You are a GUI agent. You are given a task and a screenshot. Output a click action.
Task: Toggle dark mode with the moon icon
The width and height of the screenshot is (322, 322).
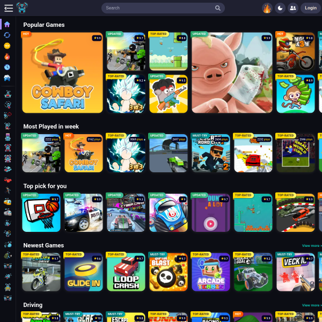click(x=280, y=8)
